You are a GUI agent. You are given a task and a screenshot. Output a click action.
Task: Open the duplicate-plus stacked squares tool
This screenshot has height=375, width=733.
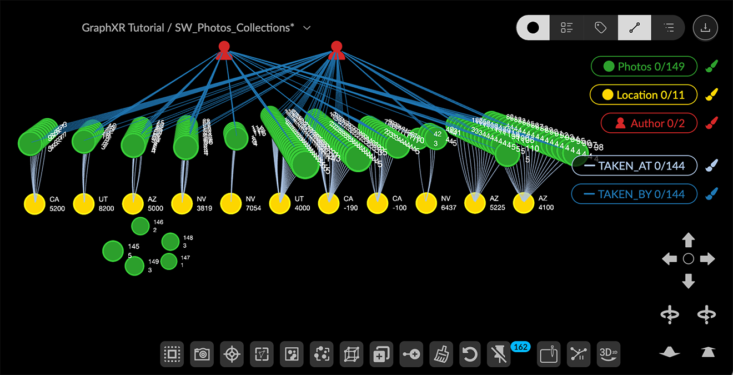(x=381, y=354)
